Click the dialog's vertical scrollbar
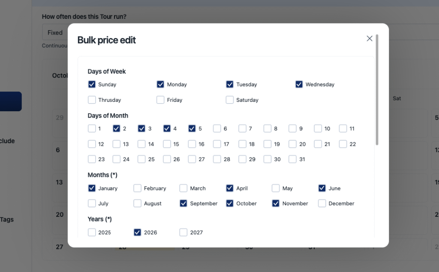Screen dimensions: 439x272 (377, 90)
